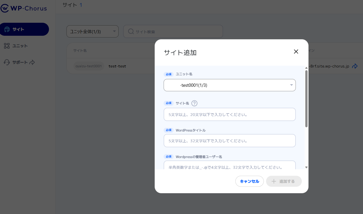Click the サイト名 help question icon
Image resolution: width=363 pixels, height=214 pixels.
click(194, 103)
